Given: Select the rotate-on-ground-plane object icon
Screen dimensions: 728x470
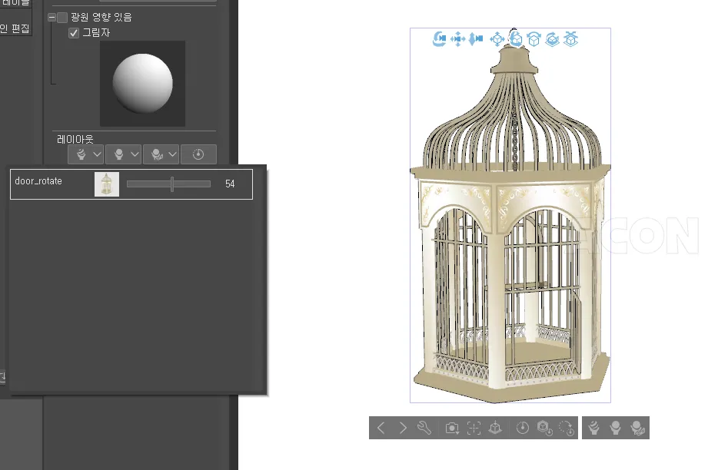Looking at the screenshot, I should pos(552,39).
